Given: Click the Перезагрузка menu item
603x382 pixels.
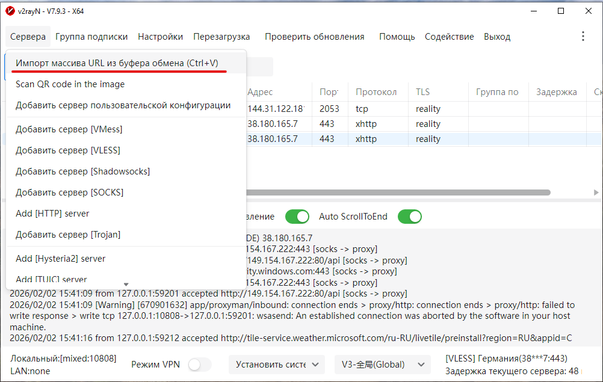Looking at the screenshot, I should tap(221, 37).
